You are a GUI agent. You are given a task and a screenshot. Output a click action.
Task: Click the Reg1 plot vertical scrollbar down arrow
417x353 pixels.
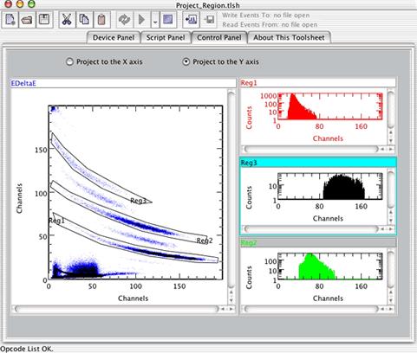[x=391, y=140]
